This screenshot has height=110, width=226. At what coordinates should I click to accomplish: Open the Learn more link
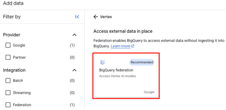120,46
